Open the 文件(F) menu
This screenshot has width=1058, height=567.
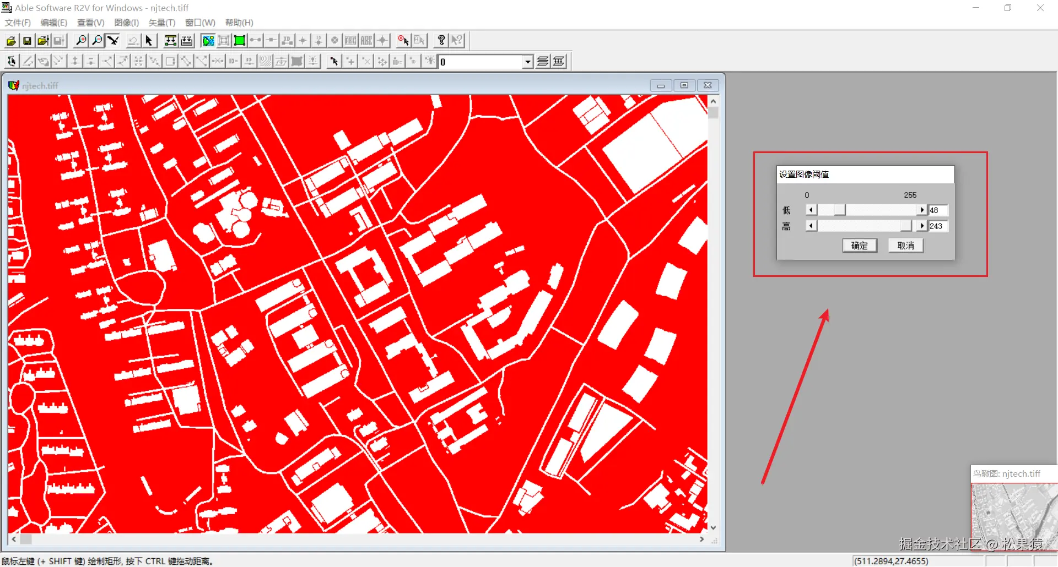click(x=18, y=23)
